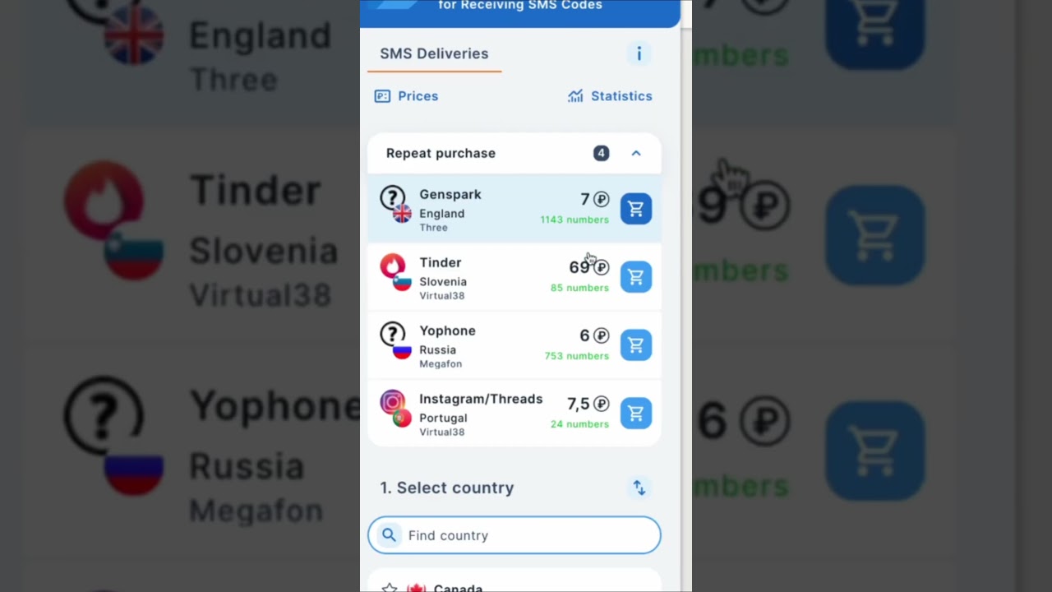This screenshot has height=592, width=1052.
Task: Focus the Find country input field
Action: point(514,535)
